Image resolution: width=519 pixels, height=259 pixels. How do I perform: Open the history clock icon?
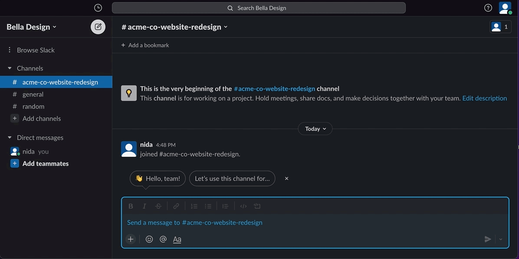coord(98,8)
